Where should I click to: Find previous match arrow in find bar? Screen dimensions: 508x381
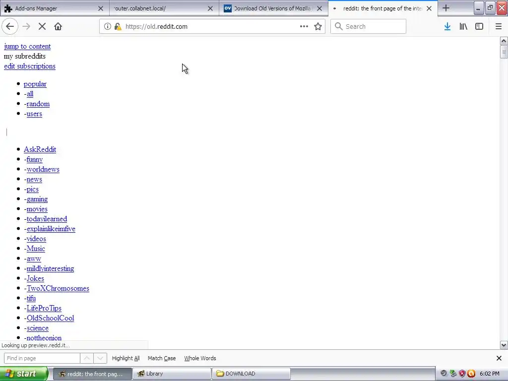tap(87, 358)
